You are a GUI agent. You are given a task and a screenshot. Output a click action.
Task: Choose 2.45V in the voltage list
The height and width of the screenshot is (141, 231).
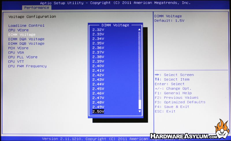coord(98,89)
